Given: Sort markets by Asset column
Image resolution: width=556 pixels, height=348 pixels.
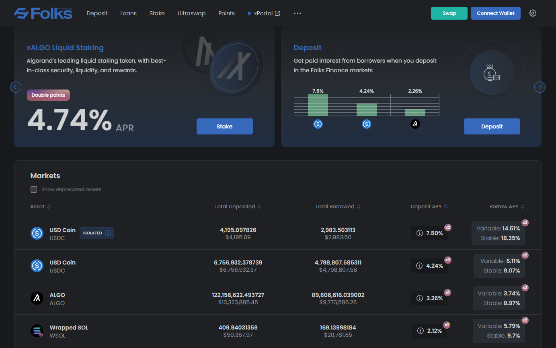Looking at the screenshot, I should tap(40, 207).
